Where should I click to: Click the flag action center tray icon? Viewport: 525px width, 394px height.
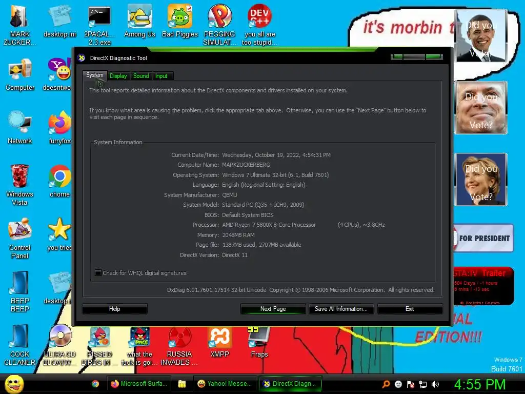[x=411, y=384]
